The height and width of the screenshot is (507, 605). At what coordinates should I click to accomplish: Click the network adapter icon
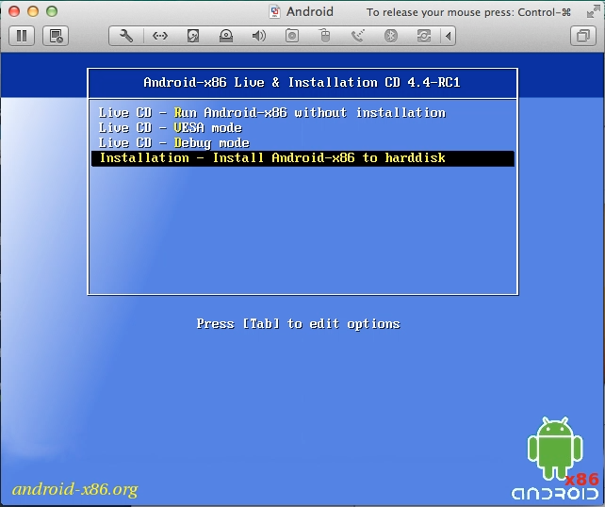tap(160, 36)
